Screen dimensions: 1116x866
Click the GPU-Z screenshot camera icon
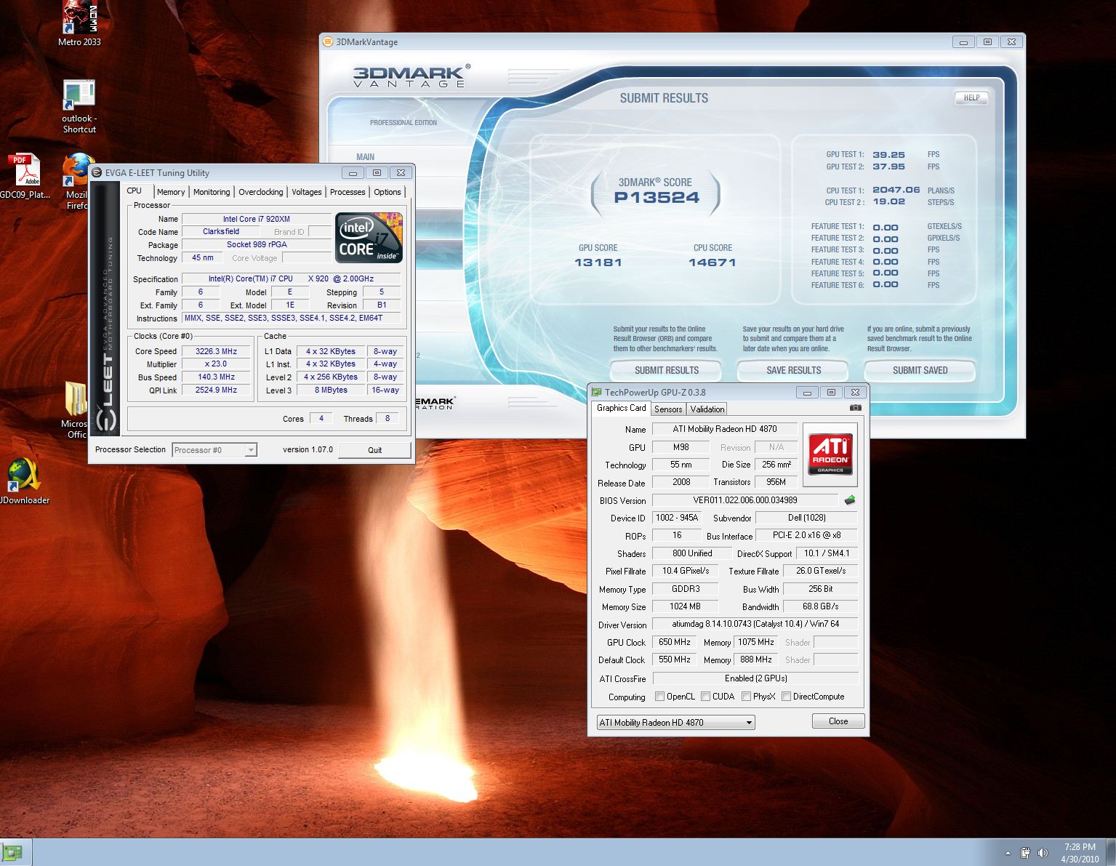click(856, 409)
